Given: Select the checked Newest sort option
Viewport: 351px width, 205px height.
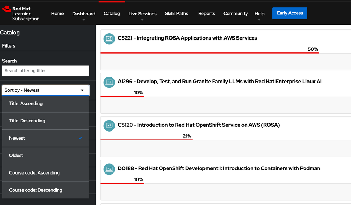Looking at the screenshot, I should 46,138.
